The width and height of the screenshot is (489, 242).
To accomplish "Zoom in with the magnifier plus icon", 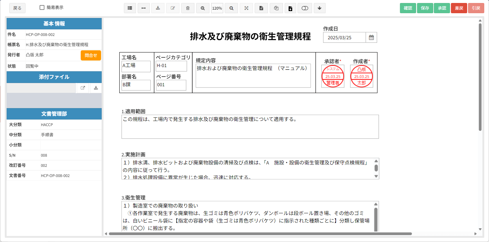I will (203, 8).
